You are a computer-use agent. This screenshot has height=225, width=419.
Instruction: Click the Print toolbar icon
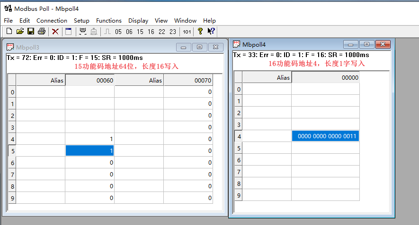[42, 32]
